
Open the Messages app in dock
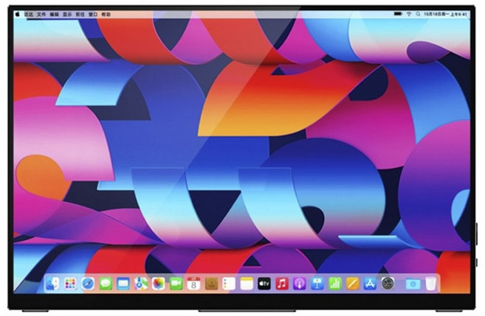coord(106,284)
